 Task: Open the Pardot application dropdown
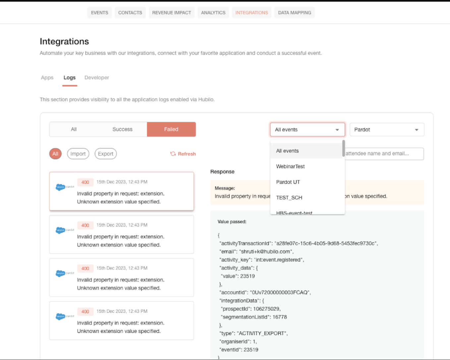387,130
